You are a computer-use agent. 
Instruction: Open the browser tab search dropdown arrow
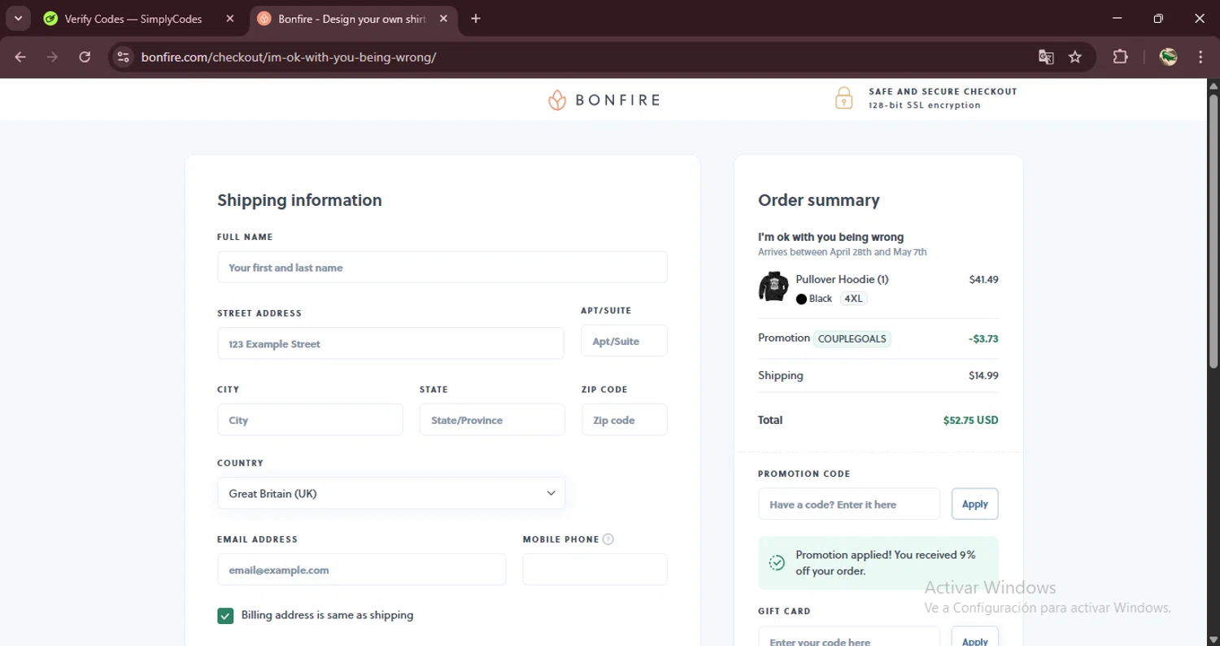click(17, 18)
